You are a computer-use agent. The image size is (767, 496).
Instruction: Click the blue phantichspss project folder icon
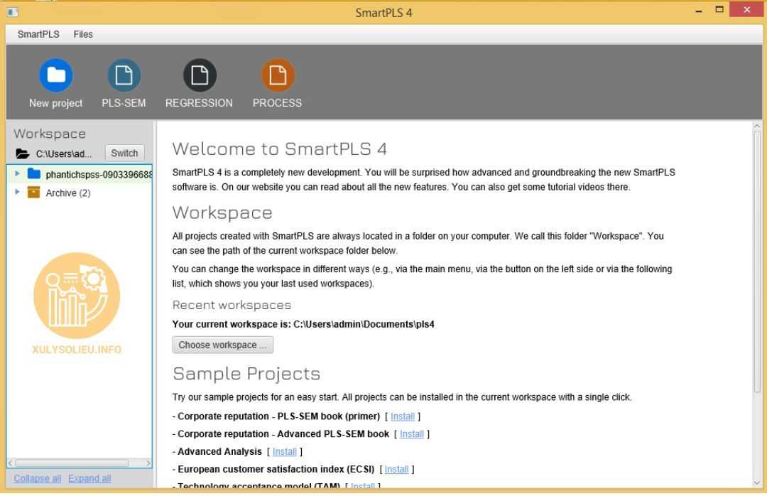34,174
